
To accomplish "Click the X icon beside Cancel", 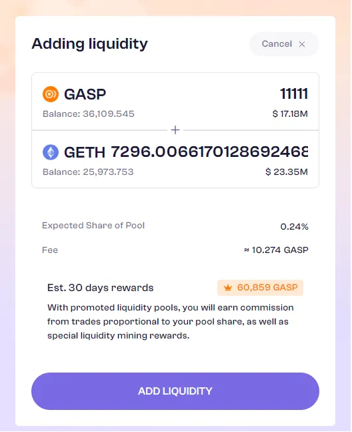I will [302, 44].
